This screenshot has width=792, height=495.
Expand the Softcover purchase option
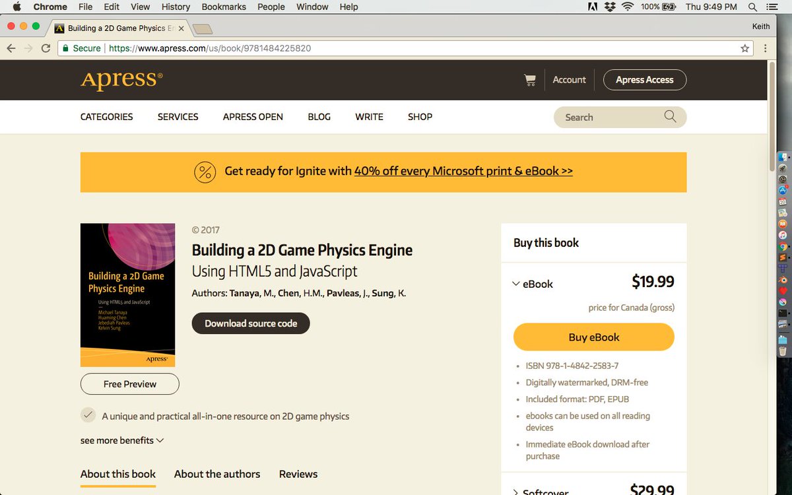pyautogui.click(x=517, y=492)
